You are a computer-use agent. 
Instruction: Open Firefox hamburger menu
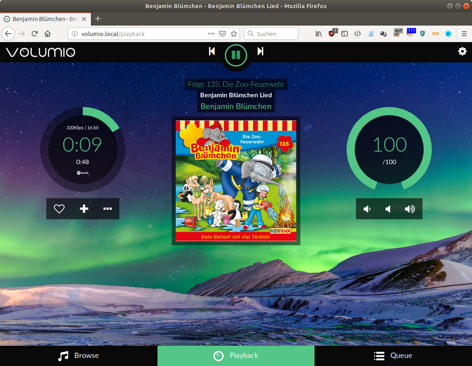point(464,34)
